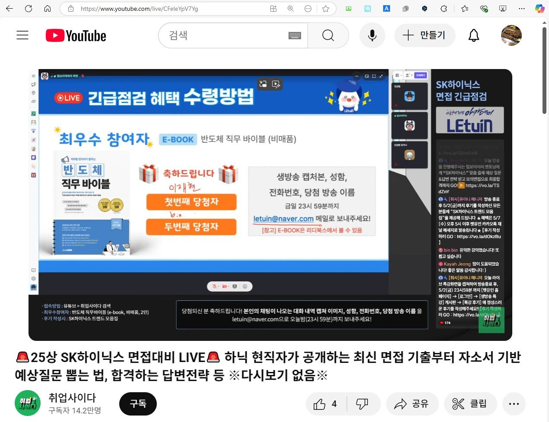
Task: Start voice search with microphone
Action: (372, 35)
